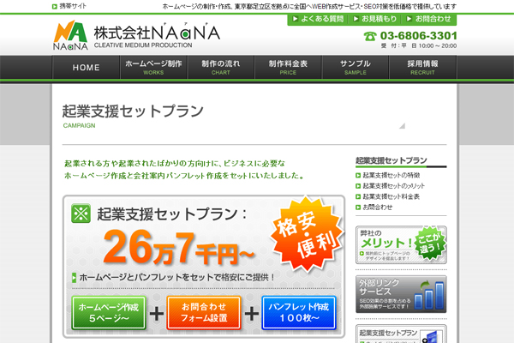Click the green snowflake icon beside 起業支援セットプラン
Viewport: 514px width, 343px height.
(x=81, y=214)
